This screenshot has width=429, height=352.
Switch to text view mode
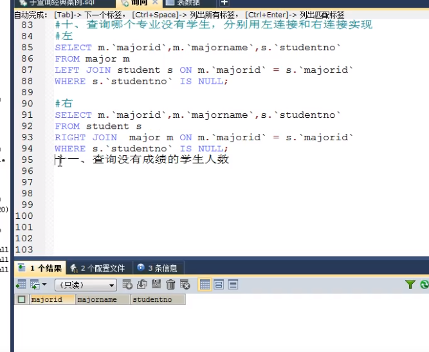[x=233, y=284]
